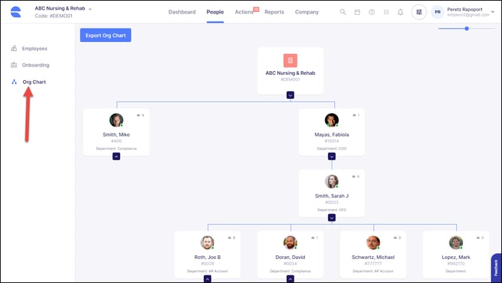Click the help question mark icon

coord(372,12)
